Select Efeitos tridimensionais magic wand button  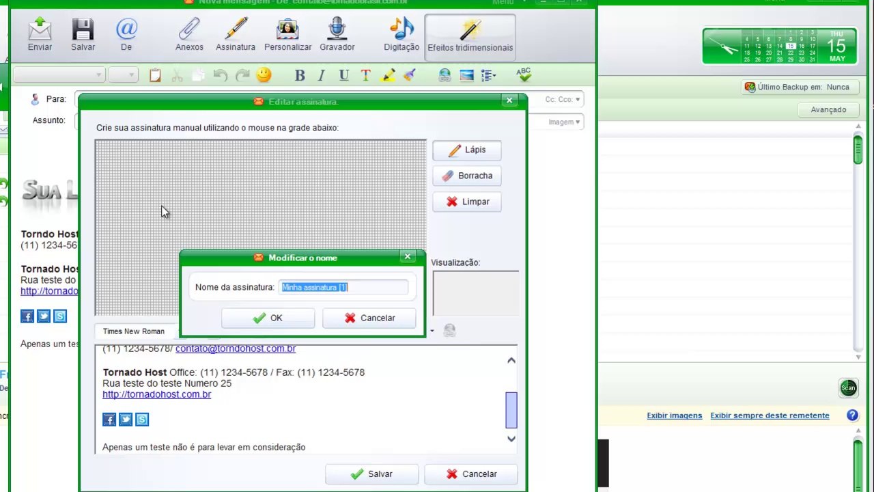pos(470,37)
